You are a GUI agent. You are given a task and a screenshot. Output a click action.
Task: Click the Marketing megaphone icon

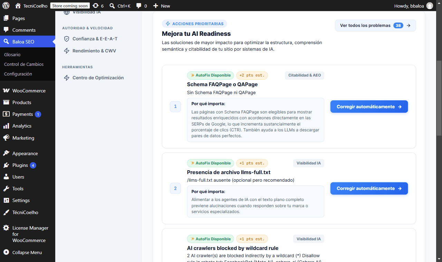6,138
